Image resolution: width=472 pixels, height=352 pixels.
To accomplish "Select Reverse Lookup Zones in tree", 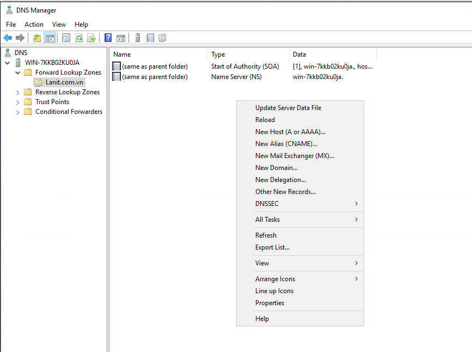I will [x=68, y=92].
